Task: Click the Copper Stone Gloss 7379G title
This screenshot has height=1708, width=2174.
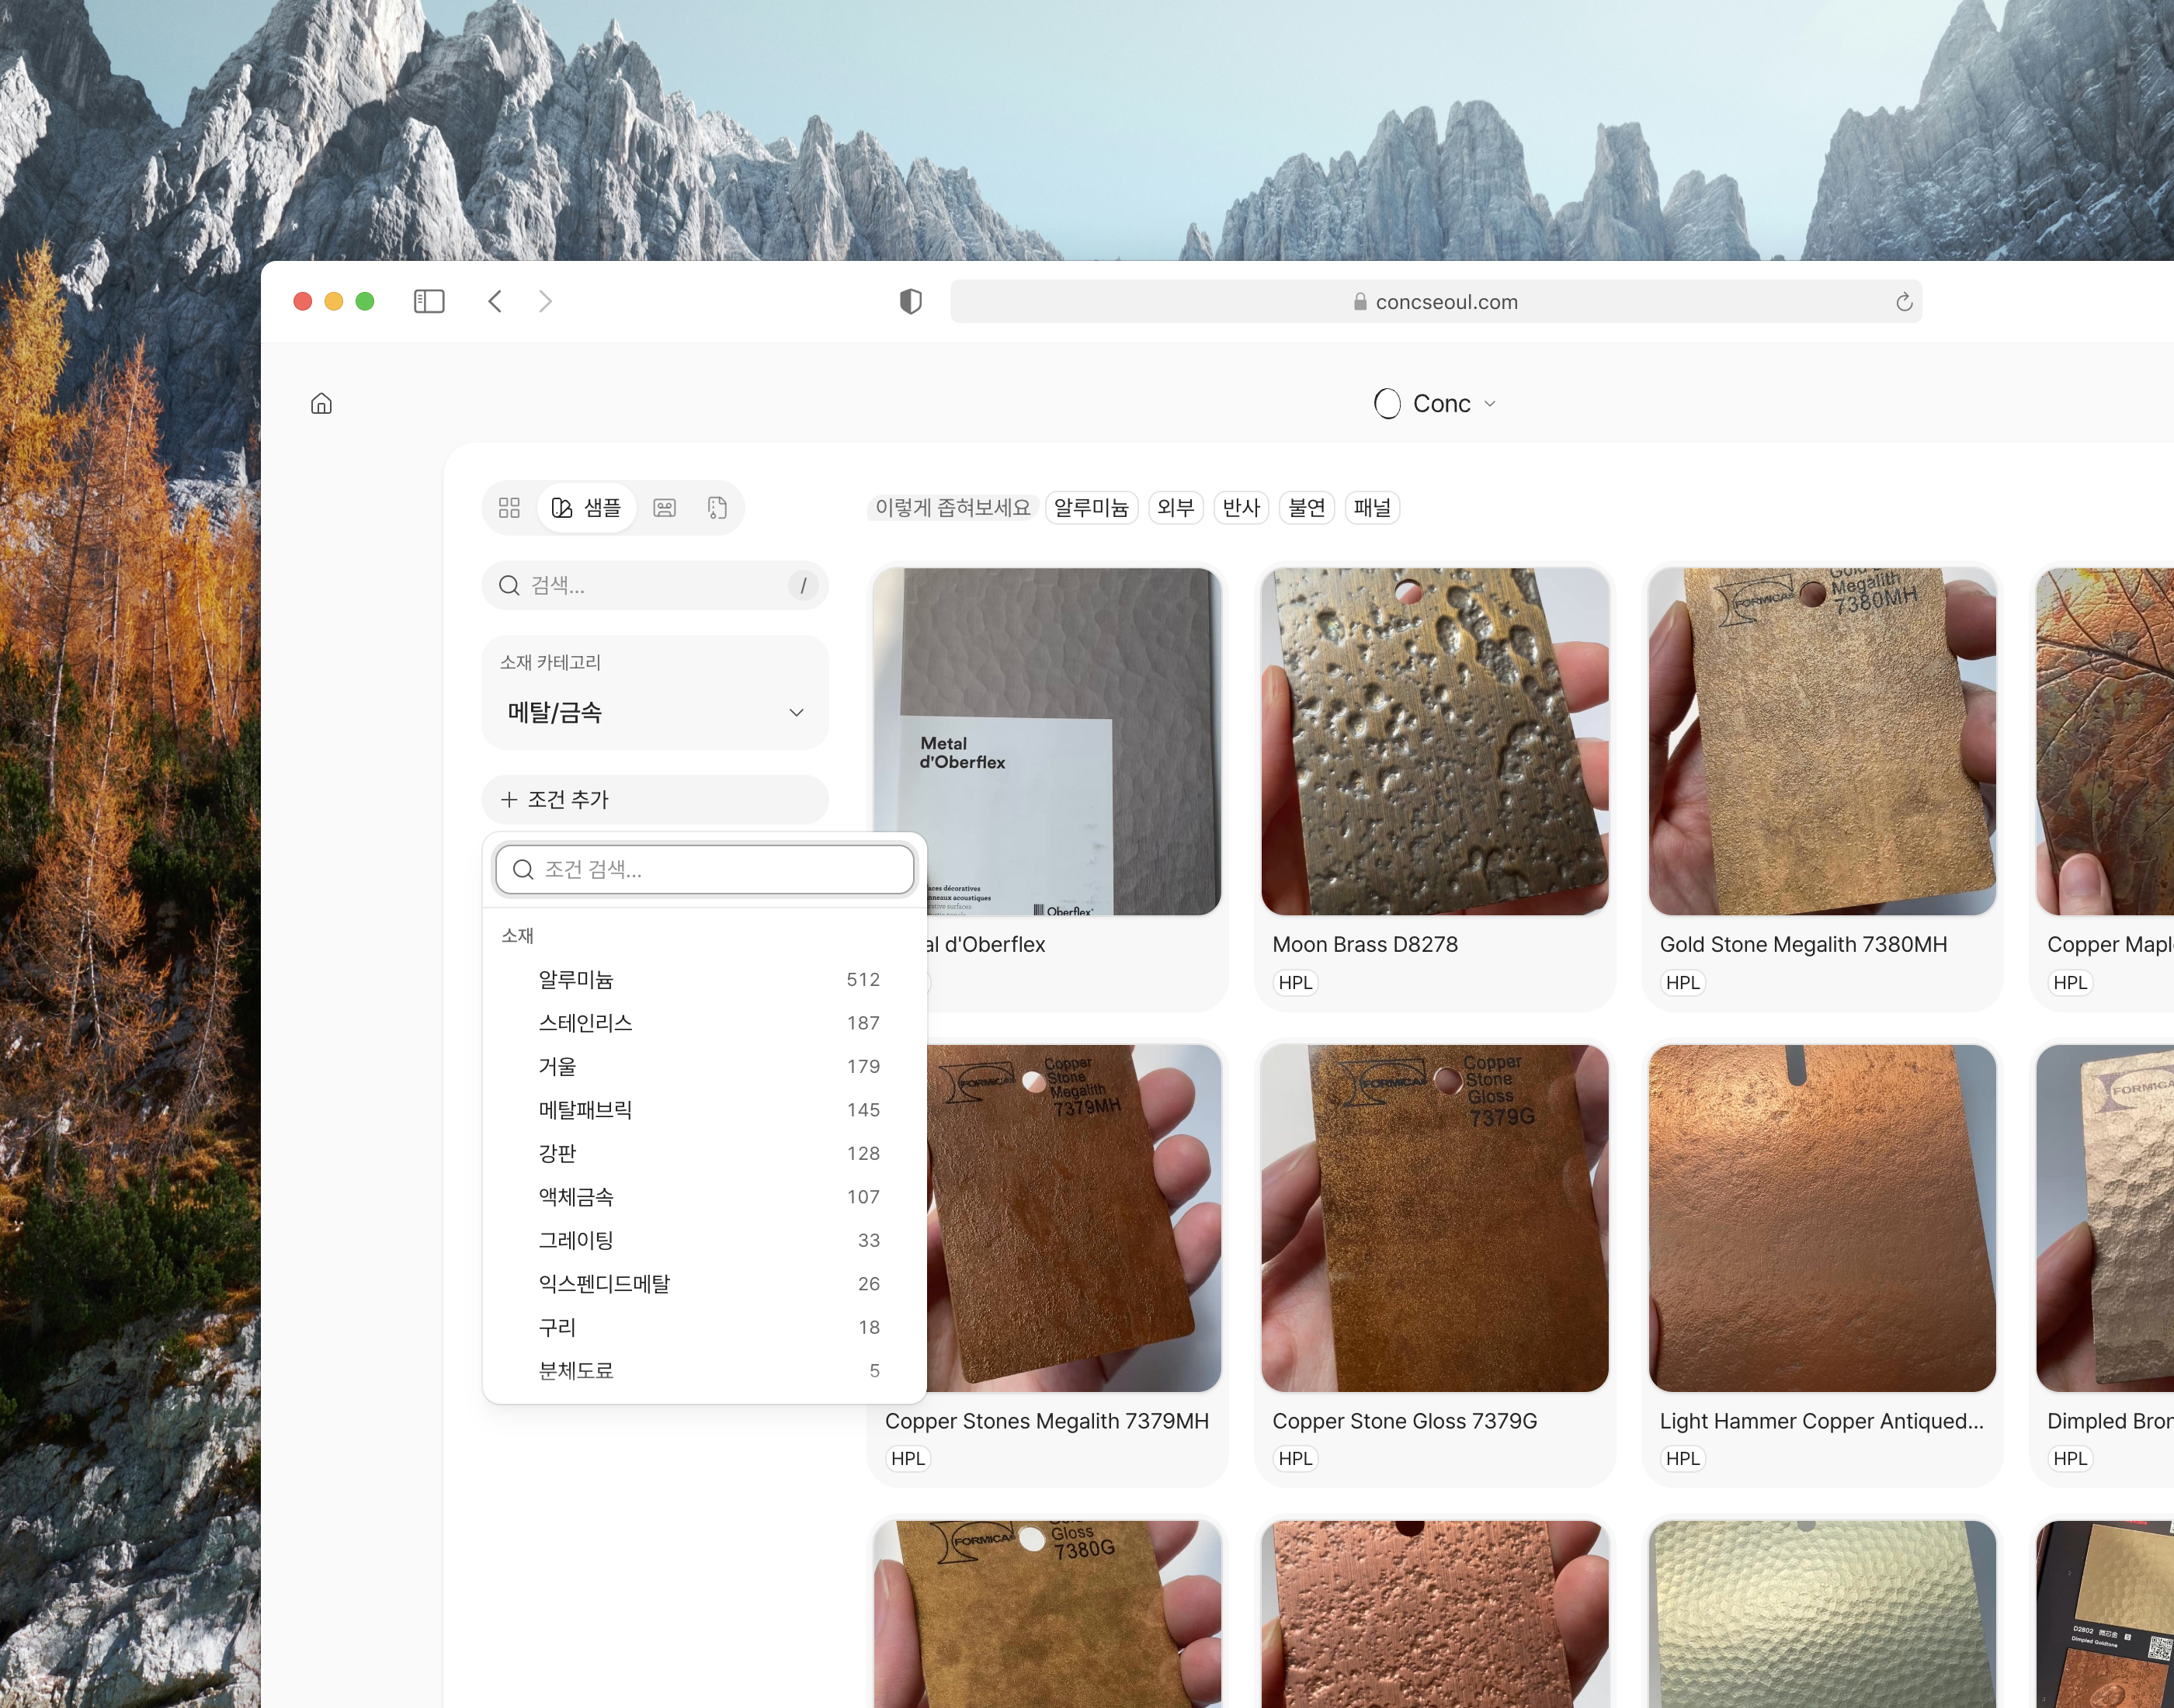Action: pos(1404,1421)
